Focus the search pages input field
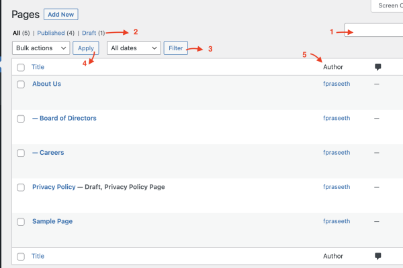 pos(373,31)
